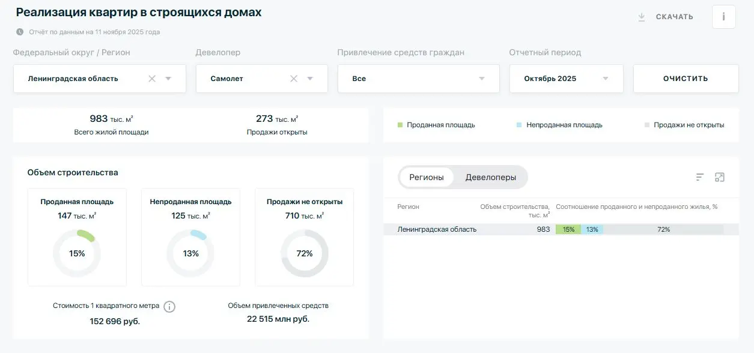Image resolution: width=754 pixels, height=353 pixels.
Task: Open the Девелопер dropdown arrow
Action: (310, 79)
